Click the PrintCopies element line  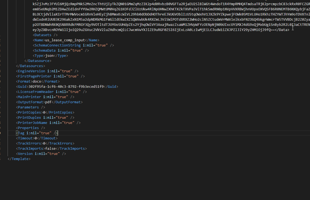tap(45, 112)
